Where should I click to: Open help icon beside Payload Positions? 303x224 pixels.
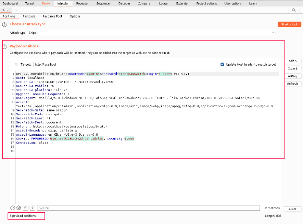(x=5, y=47)
